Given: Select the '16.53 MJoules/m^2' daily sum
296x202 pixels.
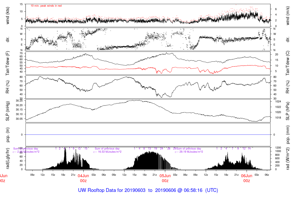Looking at the screenshot, I should [110, 152].
